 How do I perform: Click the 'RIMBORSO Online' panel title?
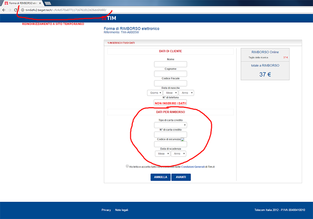[x=265, y=52]
